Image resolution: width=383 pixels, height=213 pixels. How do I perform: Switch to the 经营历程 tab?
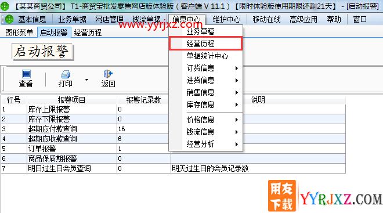pos(88,33)
